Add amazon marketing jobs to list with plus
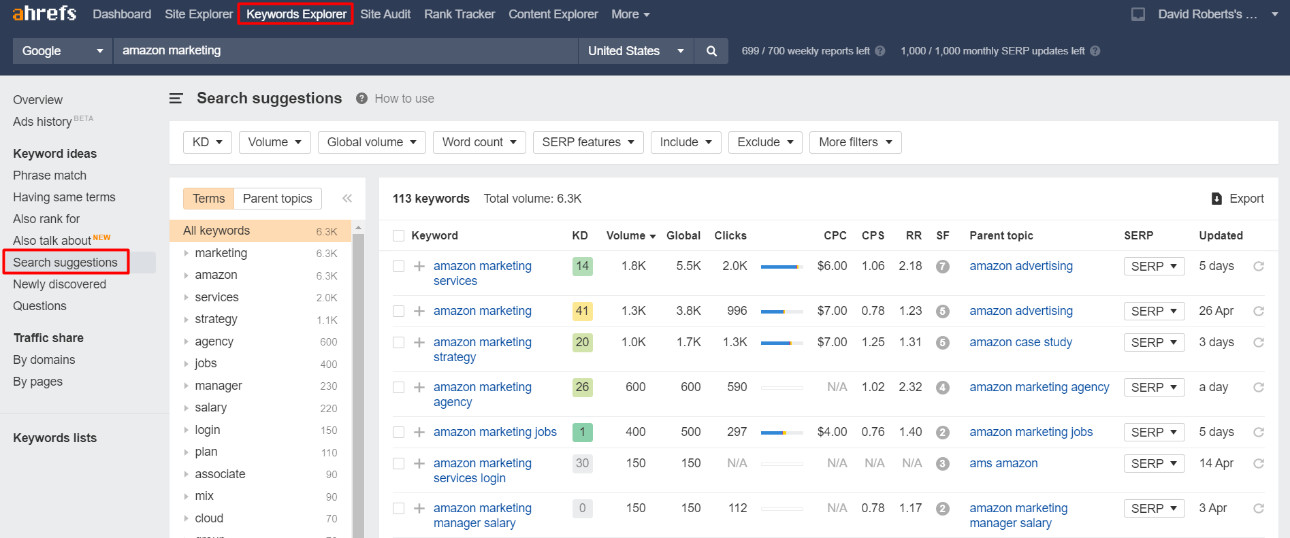The width and height of the screenshot is (1290, 538). click(x=419, y=432)
